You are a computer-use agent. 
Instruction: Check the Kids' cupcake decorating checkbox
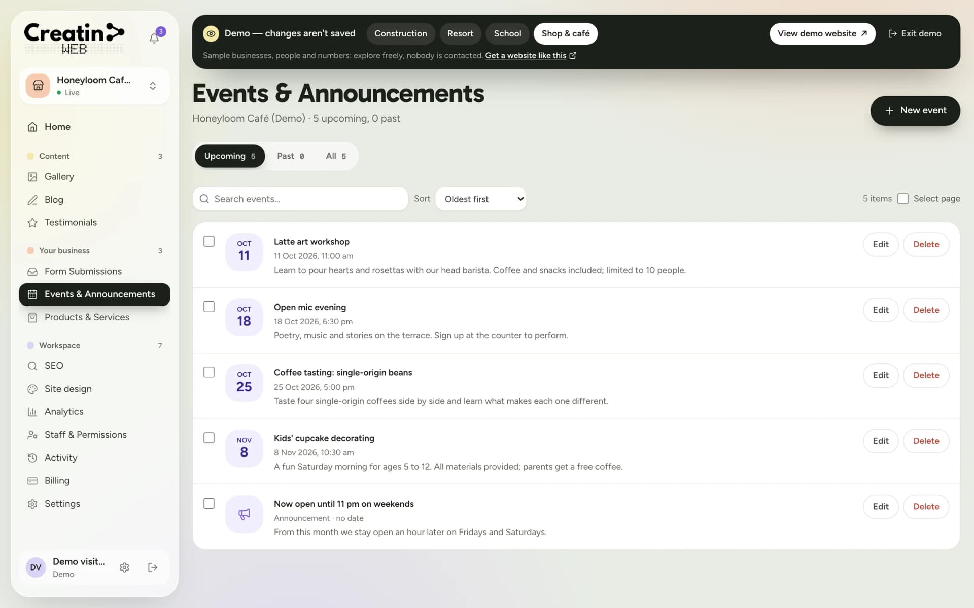(x=209, y=438)
